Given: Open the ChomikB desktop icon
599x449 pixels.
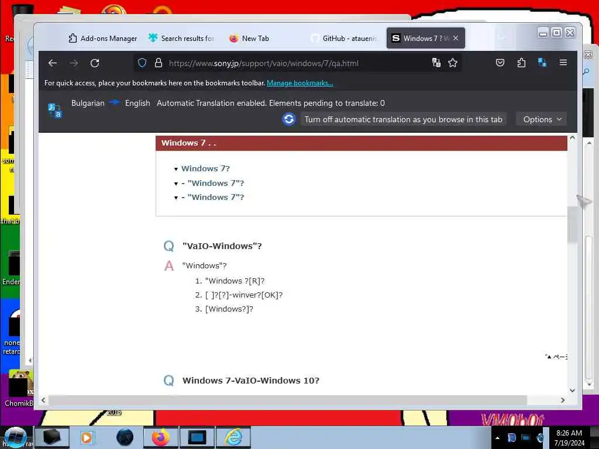Looking at the screenshot, I should 18,388.
